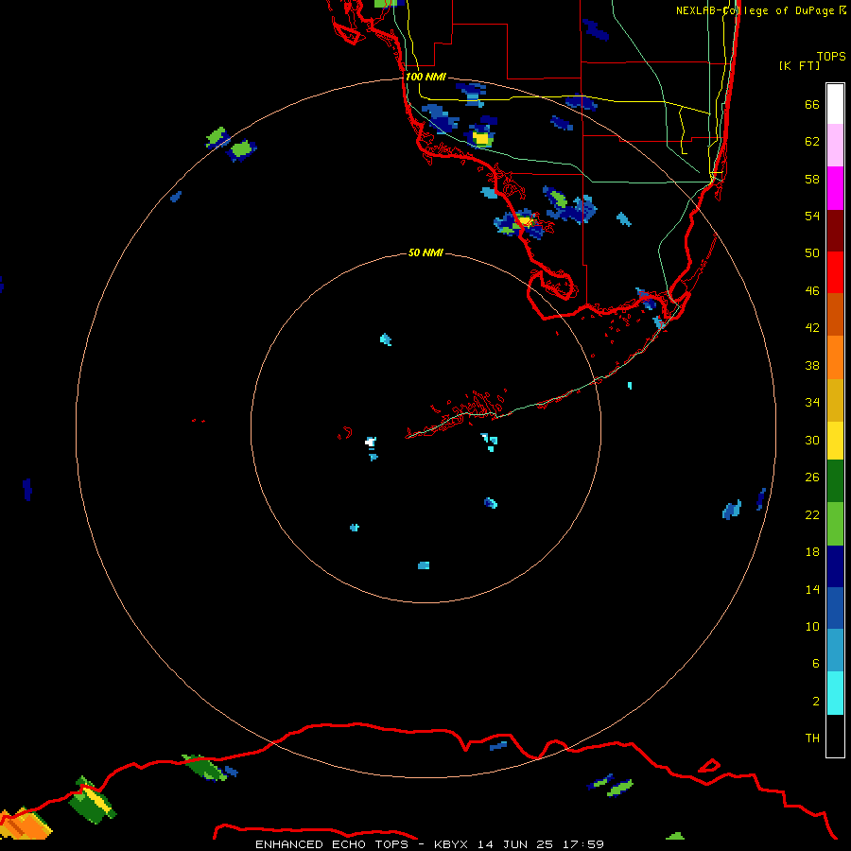Image resolution: width=851 pixels, height=851 pixels.
Task: Click the TH threshold label
Action: [x=812, y=738]
